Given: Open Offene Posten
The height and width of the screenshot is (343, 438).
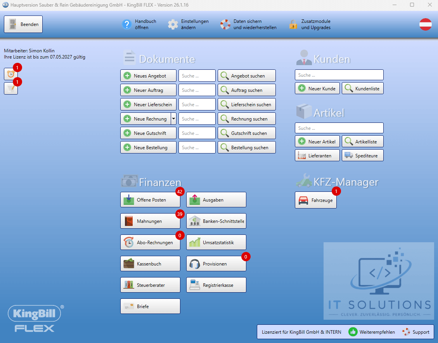Looking at the screenshot, I should [x=150, y=200].
